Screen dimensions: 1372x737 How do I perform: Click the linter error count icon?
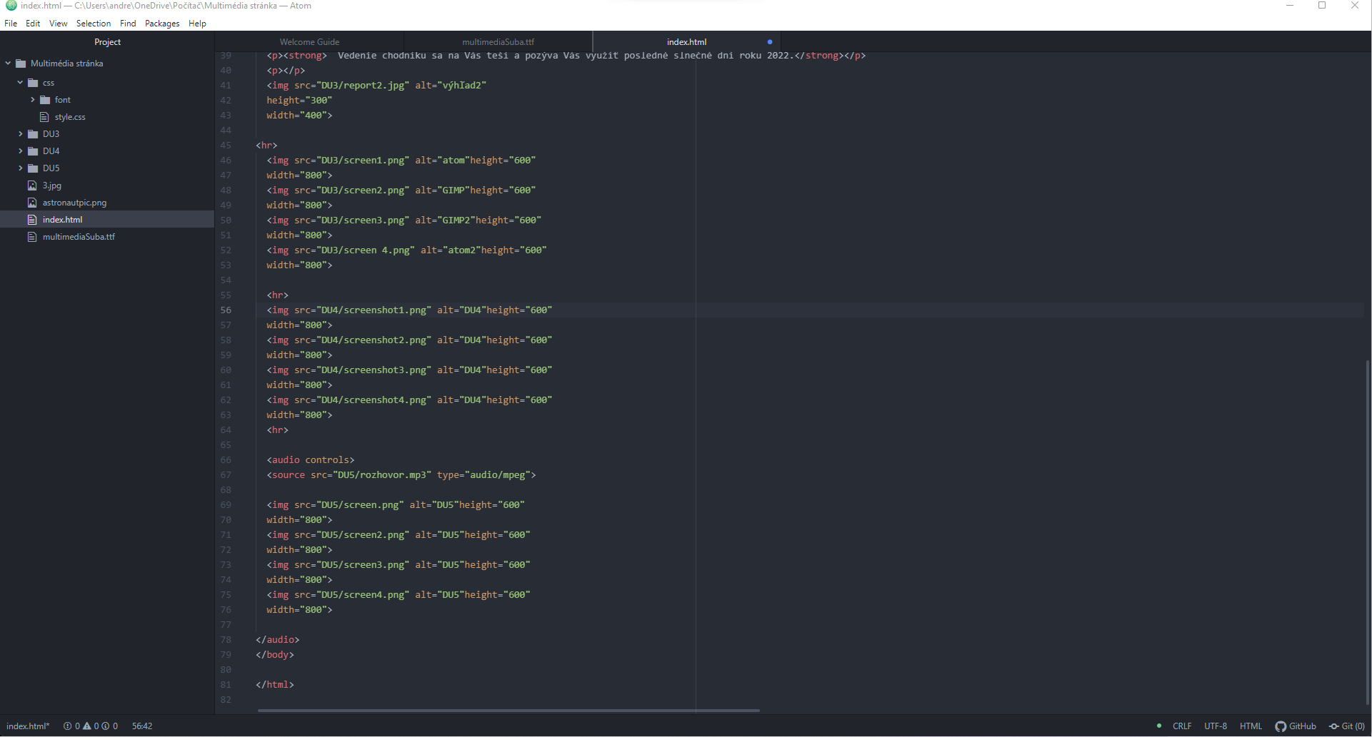(67, 726)
